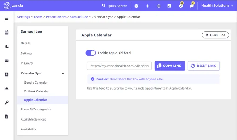Viewport: 237px width, 140px height.
Task: Click the COPY LINK button
Action: click(x=169, y=66)
